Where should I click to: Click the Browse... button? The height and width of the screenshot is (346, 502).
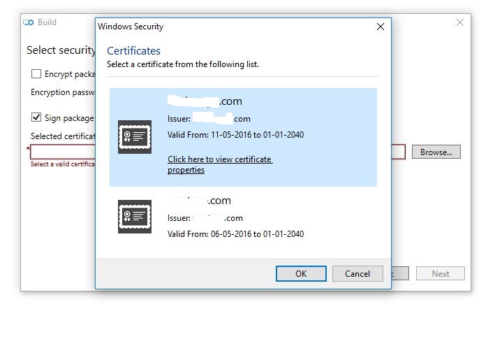click(x=436, y=152)
